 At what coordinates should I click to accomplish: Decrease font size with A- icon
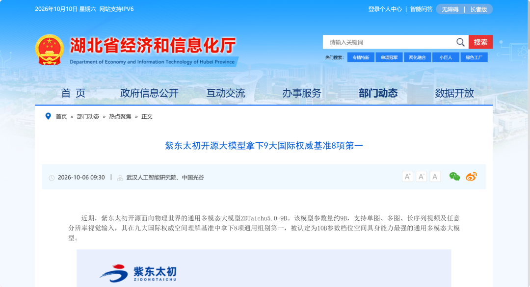421,177
